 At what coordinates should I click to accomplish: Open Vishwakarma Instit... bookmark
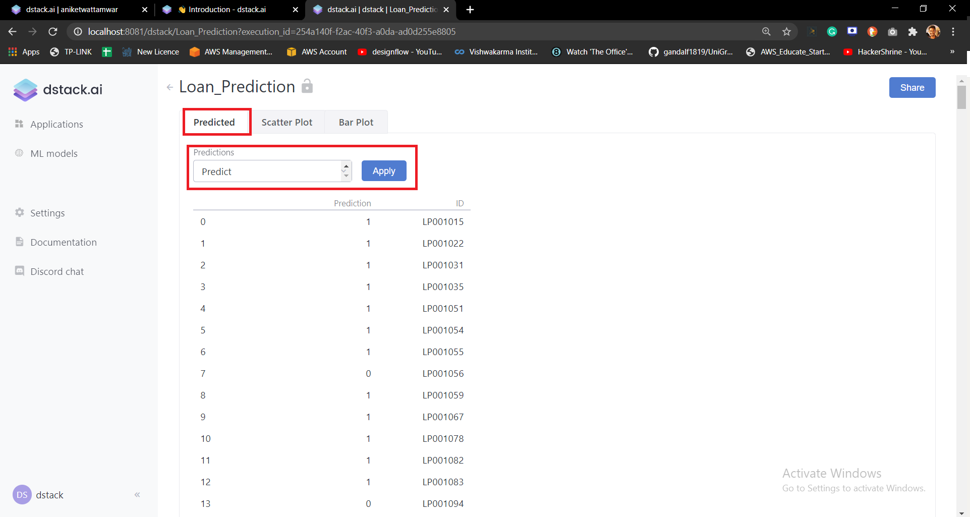(496, 52)
